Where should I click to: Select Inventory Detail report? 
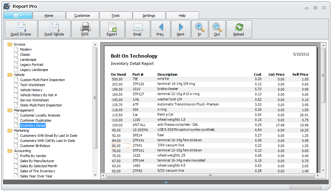pyautogui.click(x=33, y=125)
